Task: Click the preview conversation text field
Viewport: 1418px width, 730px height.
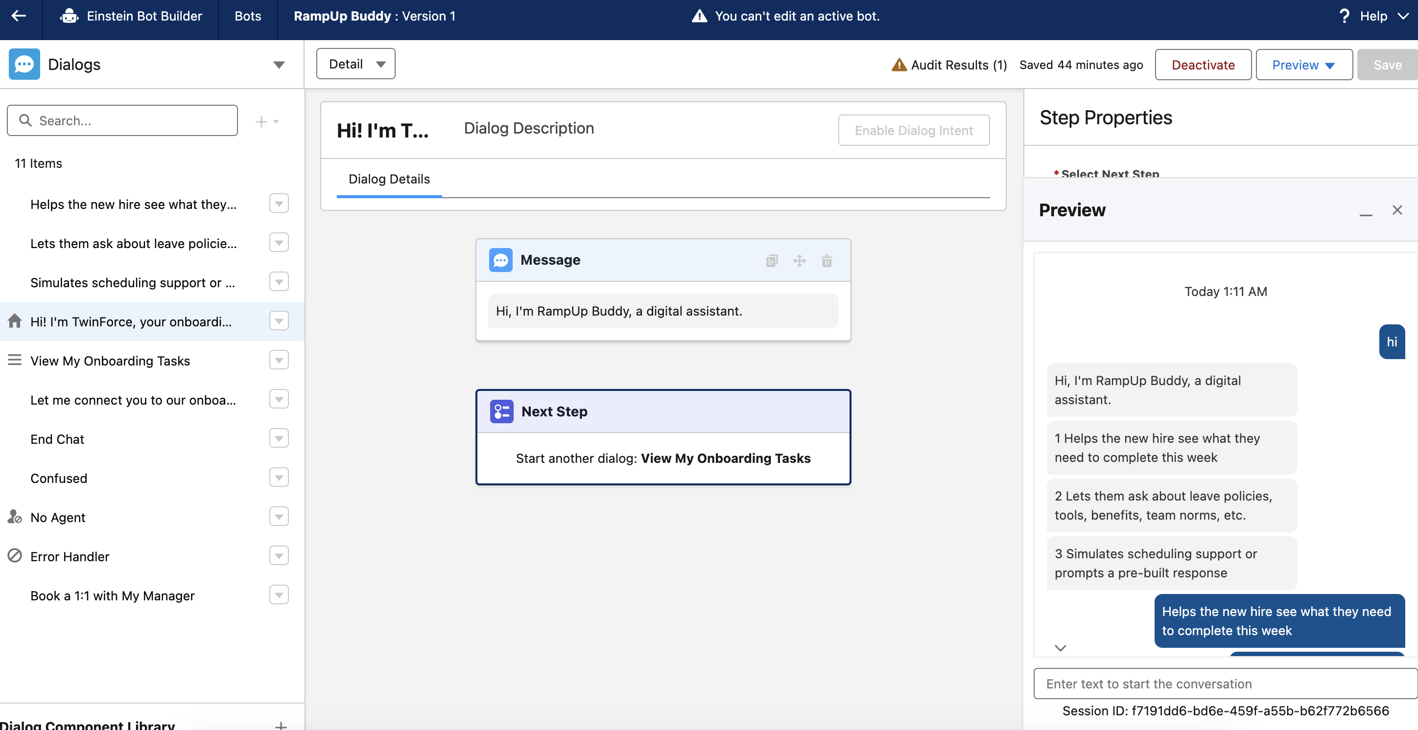Action: pyautogui.click(x=1225, y=684)
